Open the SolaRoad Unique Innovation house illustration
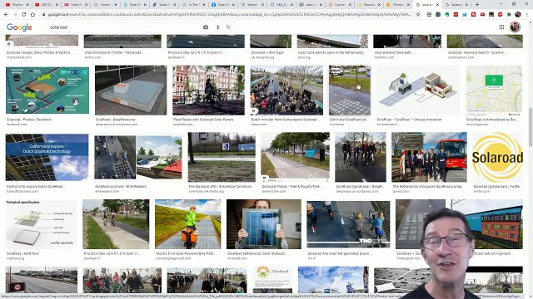Viewport: 533px width, 299px height. (x=418, y=91)
